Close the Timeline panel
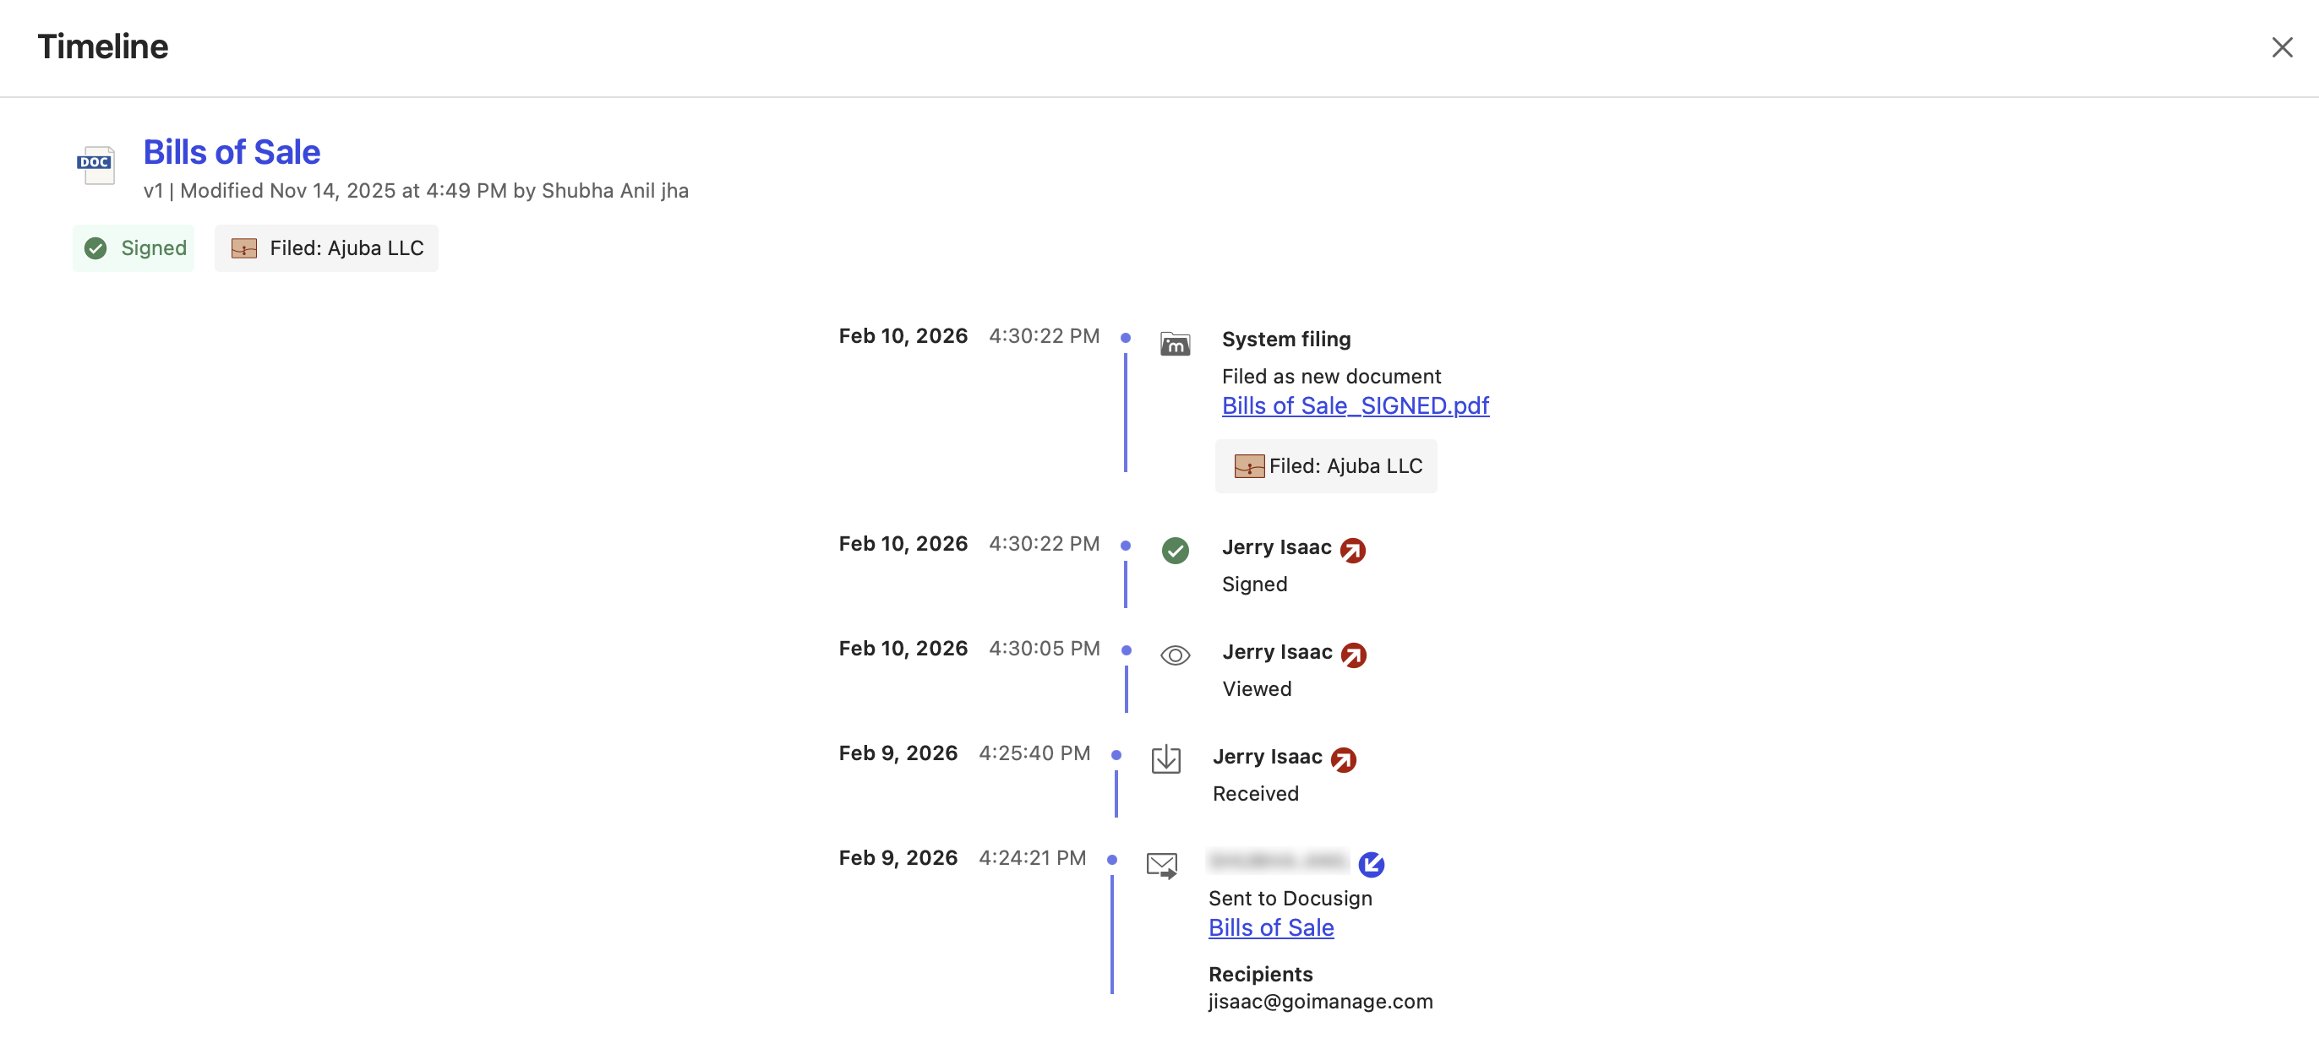Viewport: 2319px width, 1049px height. point(2281,47)
